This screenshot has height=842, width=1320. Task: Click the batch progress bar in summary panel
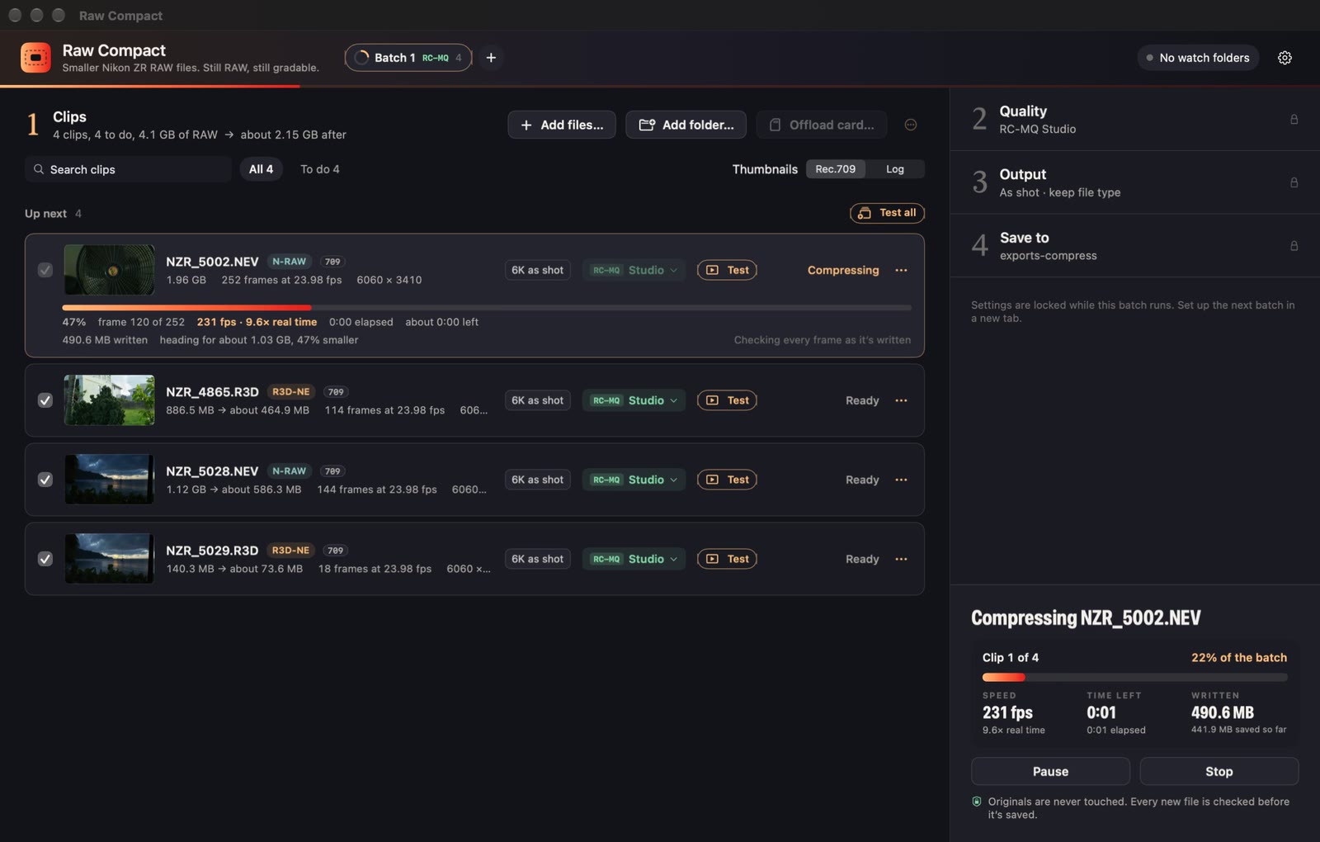click(x=1134, y=677)
